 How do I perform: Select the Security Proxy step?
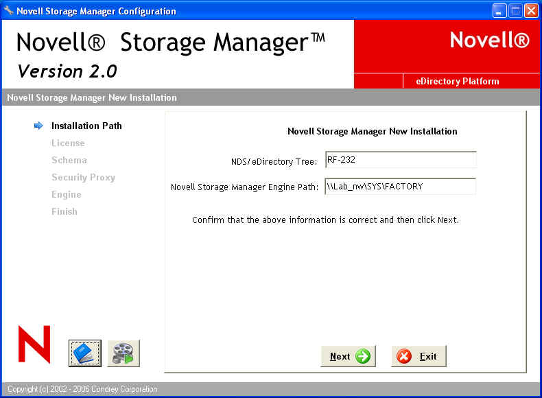[83, 178]
